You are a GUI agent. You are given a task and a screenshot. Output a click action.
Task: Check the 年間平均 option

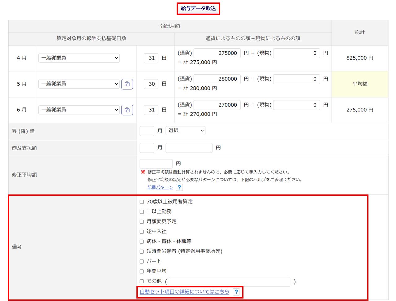142,271
